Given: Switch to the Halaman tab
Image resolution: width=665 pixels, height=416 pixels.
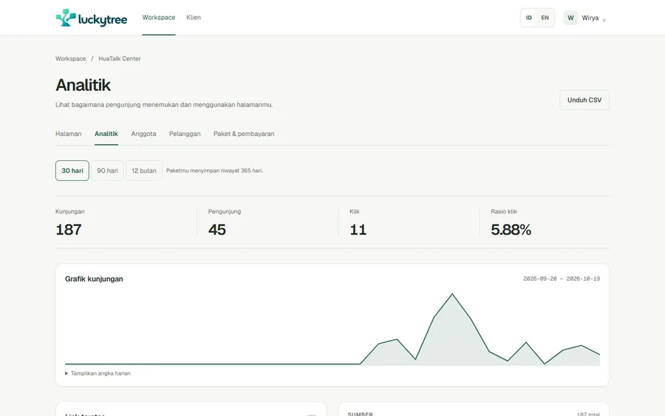Looking at the screenshot, I should [68, 134].
